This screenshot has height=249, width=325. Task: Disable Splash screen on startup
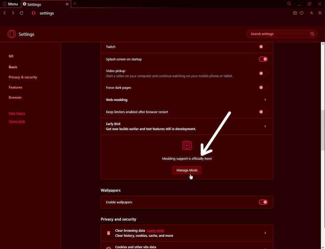pyautogui.click(x=263, y=59)
